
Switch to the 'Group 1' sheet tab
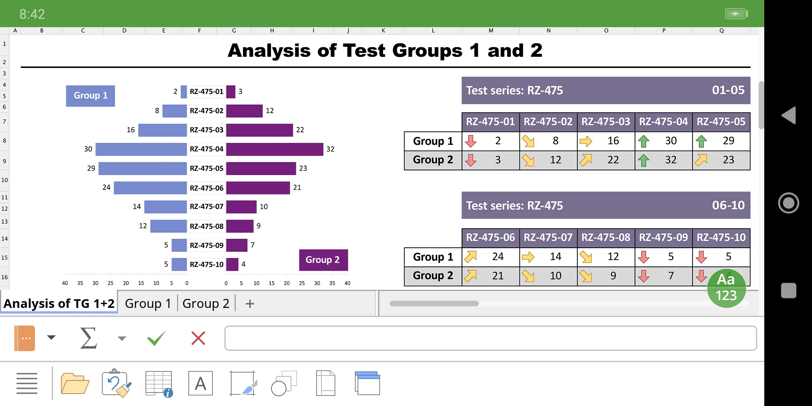[148, 303]
